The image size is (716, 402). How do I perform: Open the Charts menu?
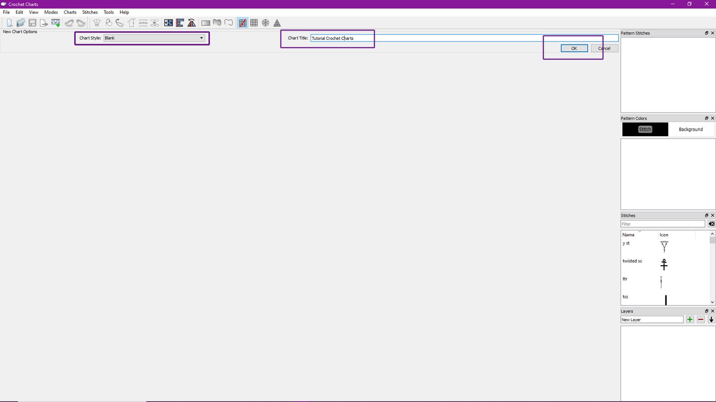point(70,12)
